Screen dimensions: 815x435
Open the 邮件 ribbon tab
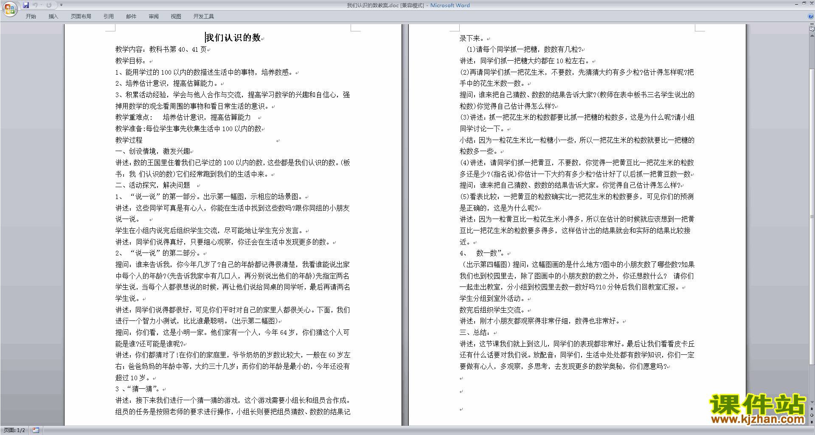131,16
